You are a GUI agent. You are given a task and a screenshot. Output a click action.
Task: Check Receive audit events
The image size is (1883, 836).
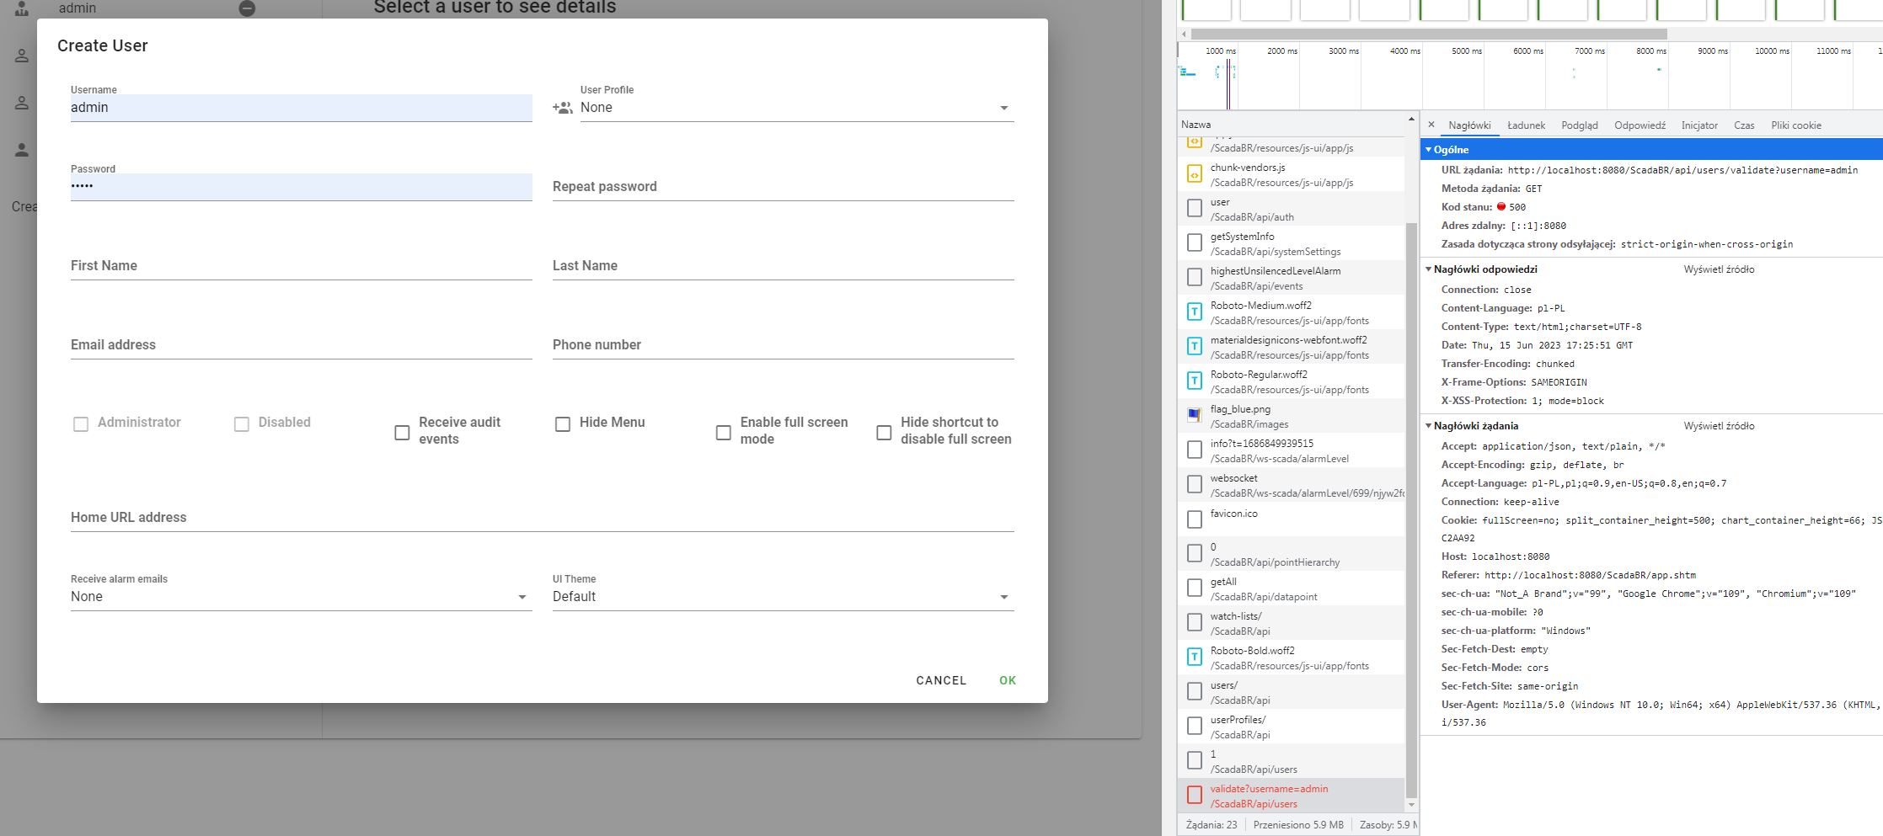pos(402,431)
